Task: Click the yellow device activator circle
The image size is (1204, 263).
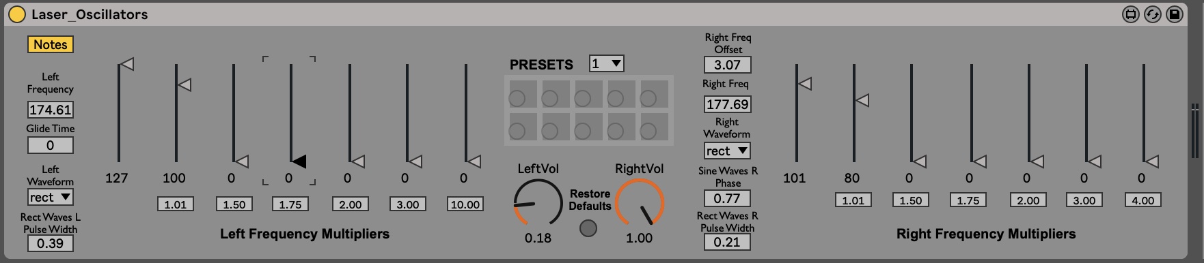Action: point(16,14)
